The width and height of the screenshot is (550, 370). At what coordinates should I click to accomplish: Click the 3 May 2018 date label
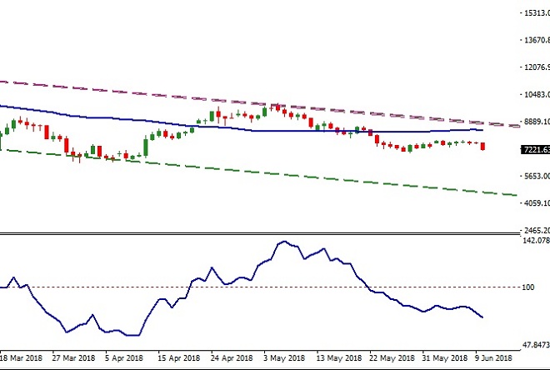[x=284, y=358]
